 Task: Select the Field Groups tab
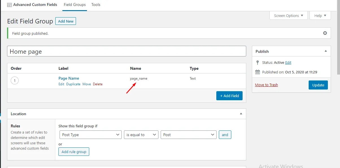tap(75, 5)
